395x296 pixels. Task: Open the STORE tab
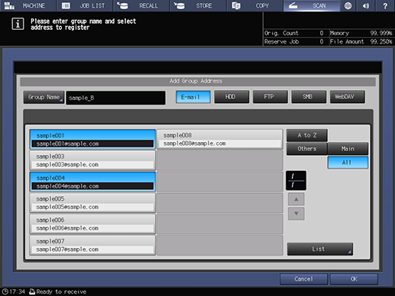pyautogui.click(x=198, y=5)
